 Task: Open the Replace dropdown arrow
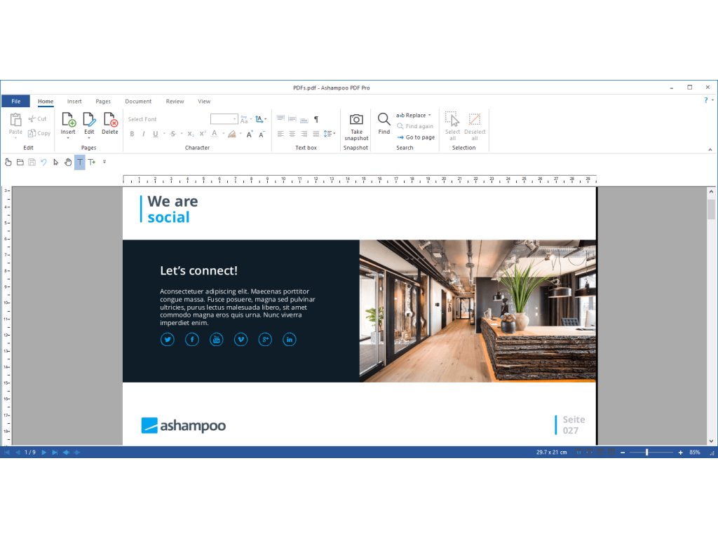[x=429, y=116]
